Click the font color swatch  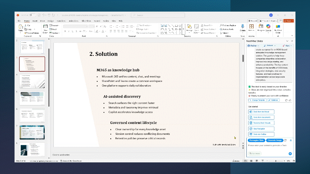click(103, 31)
